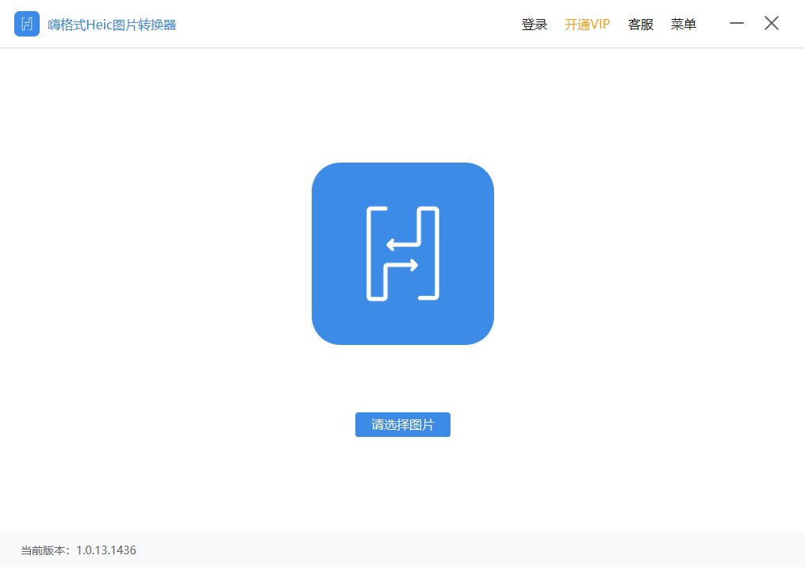Click the right bracket of the center H logo
The image size is (805, 567).
(428, 254)
